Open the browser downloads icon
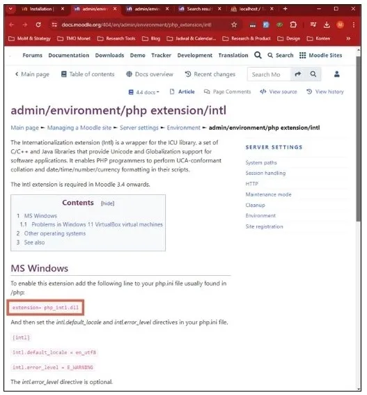Screen dimensions: 367x395 pyautogui.click(x=327, y=24)
